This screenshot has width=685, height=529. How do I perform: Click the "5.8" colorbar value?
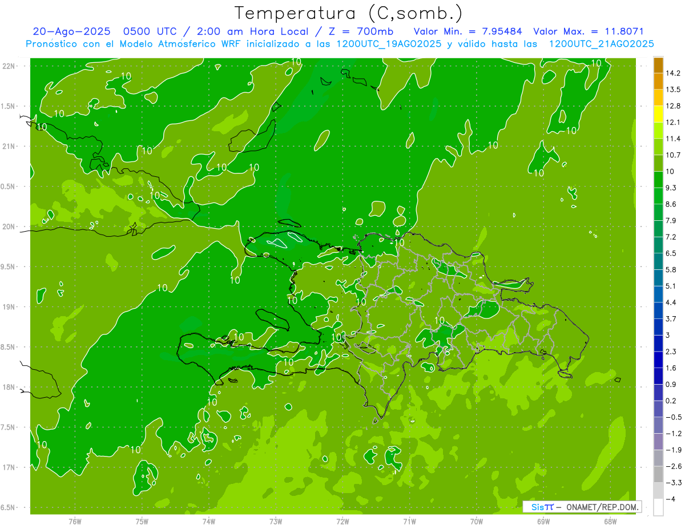tap(671, 270)
